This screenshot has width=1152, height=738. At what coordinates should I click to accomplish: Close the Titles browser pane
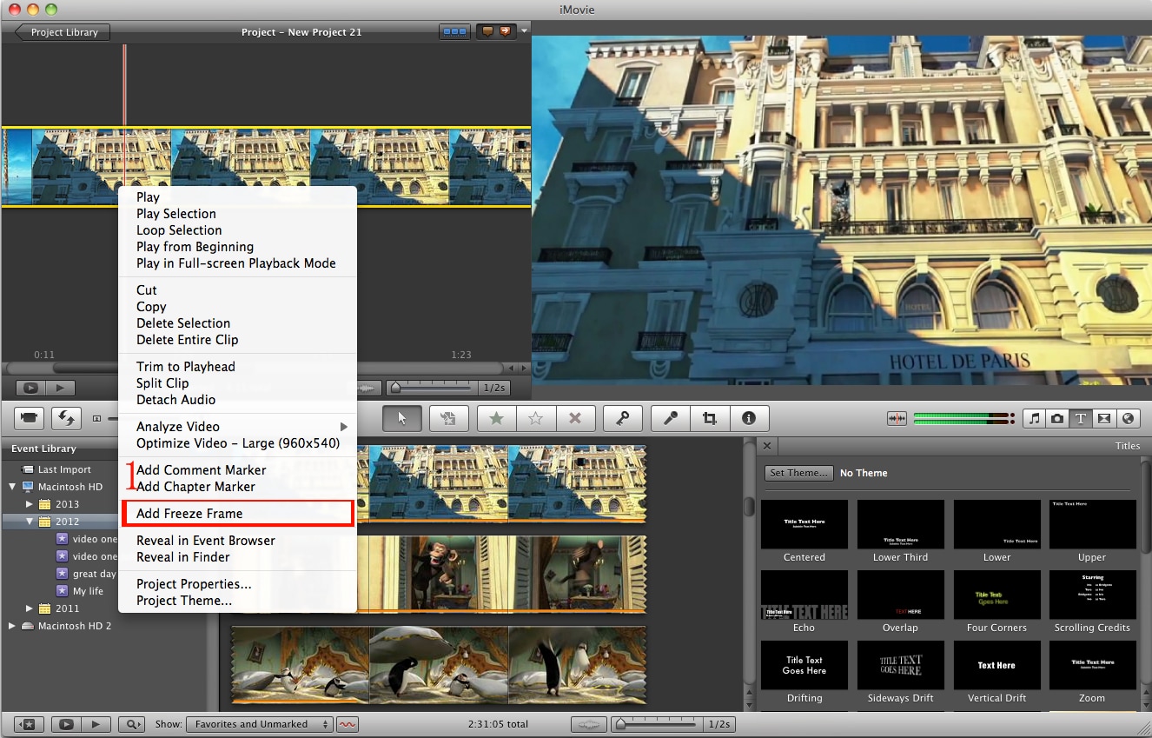(767, 446)
